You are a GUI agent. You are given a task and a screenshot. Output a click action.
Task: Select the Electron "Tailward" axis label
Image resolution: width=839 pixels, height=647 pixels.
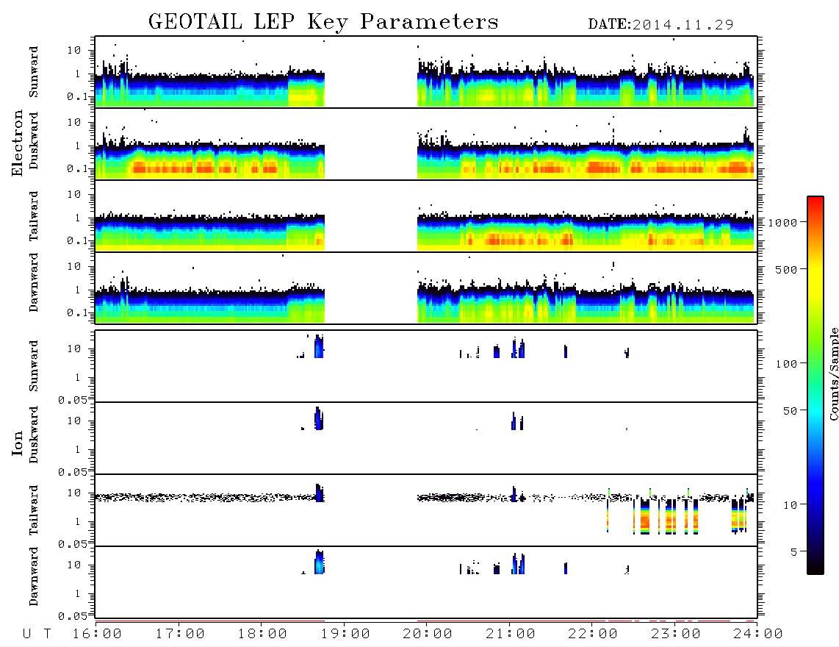[x=34, y=216]
